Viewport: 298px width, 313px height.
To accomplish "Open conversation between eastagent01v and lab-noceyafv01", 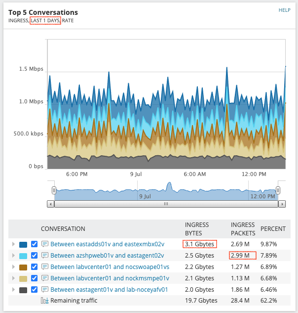I will 109,290.
